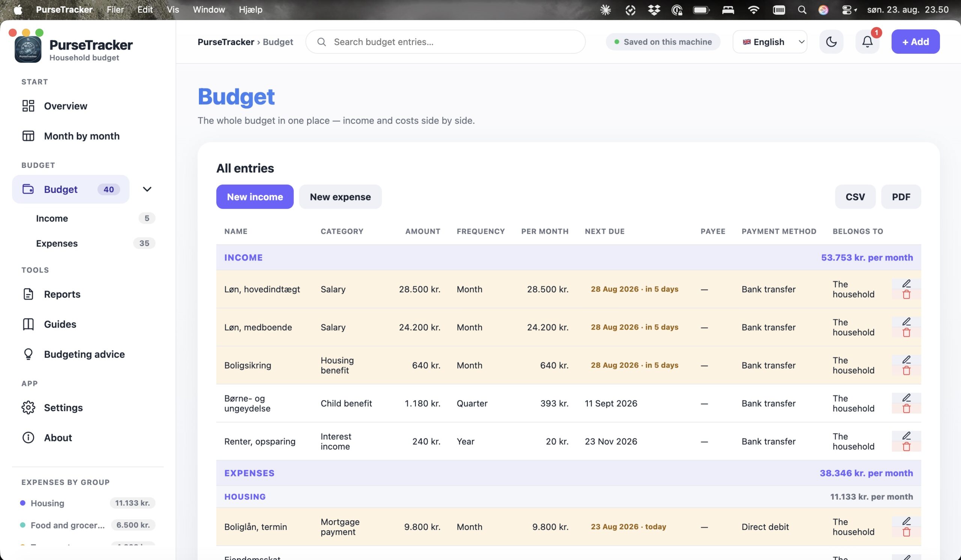961x560 pixels.
Task: Open macOS Control Center icon
Action: pyautogui.click(x=847, y=10)
